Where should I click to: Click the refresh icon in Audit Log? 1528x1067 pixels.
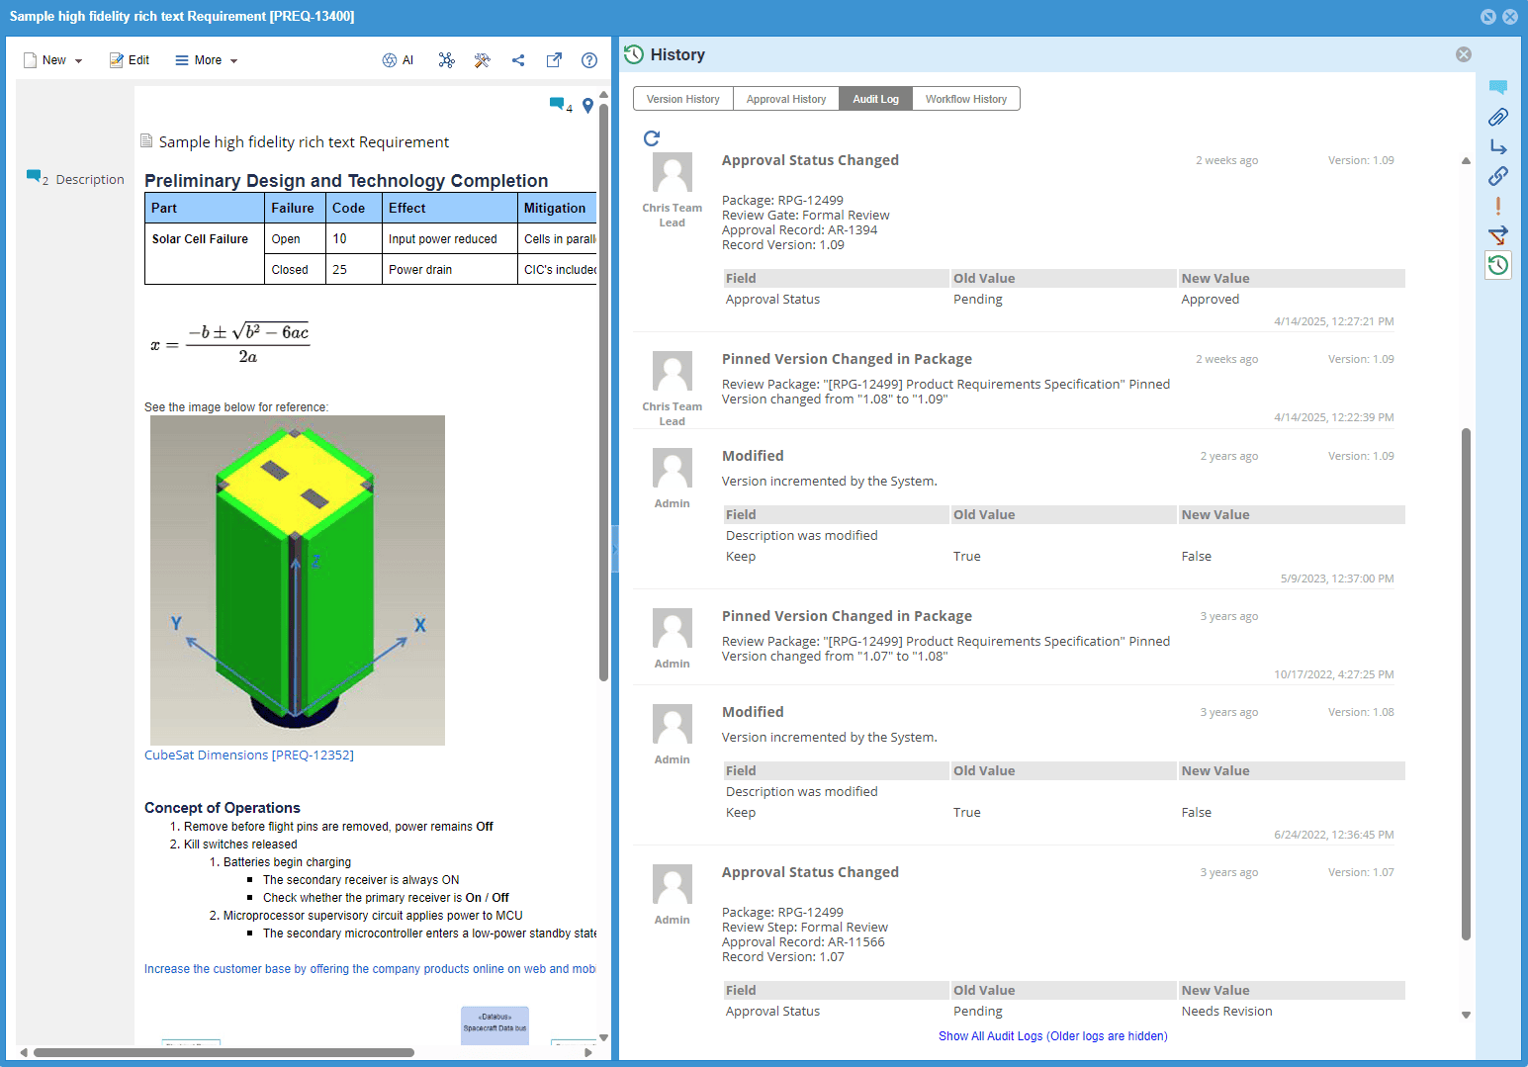coord(651,138)
